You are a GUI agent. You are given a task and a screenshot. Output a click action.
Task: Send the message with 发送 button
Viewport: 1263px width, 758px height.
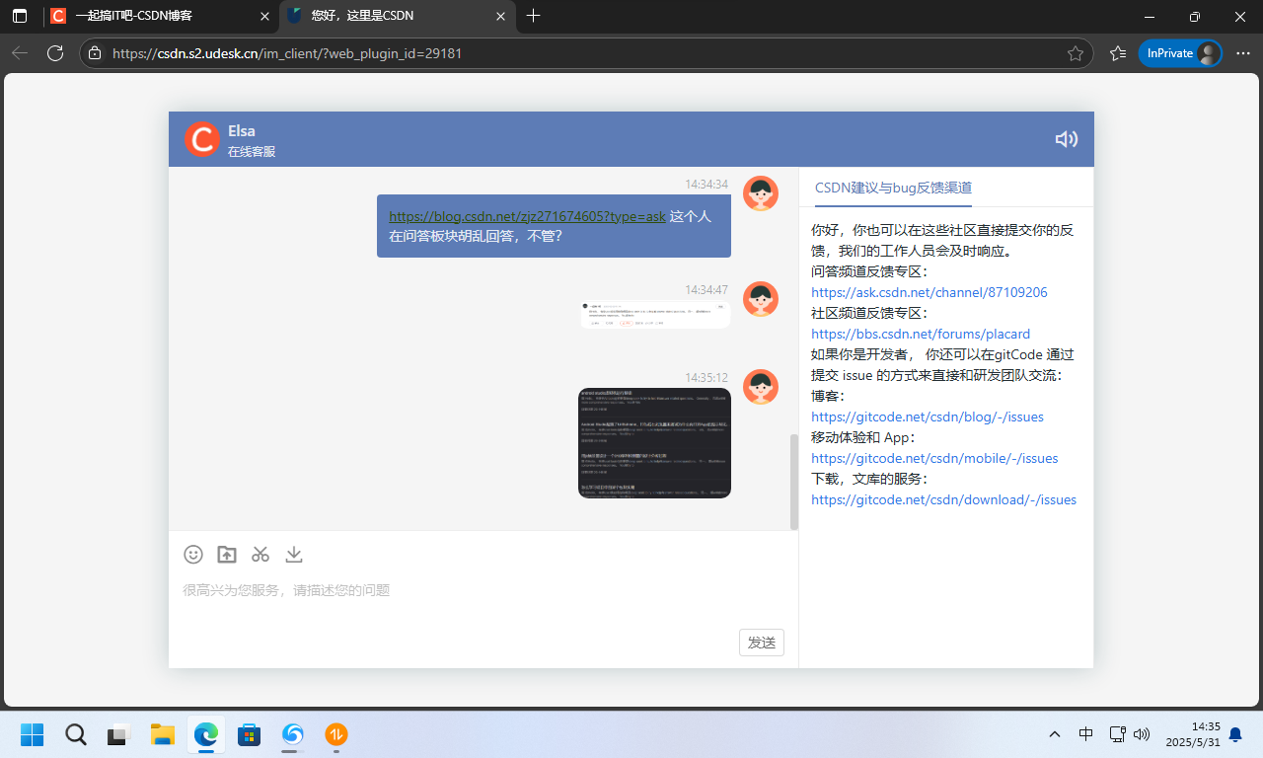tap(762, 643)
